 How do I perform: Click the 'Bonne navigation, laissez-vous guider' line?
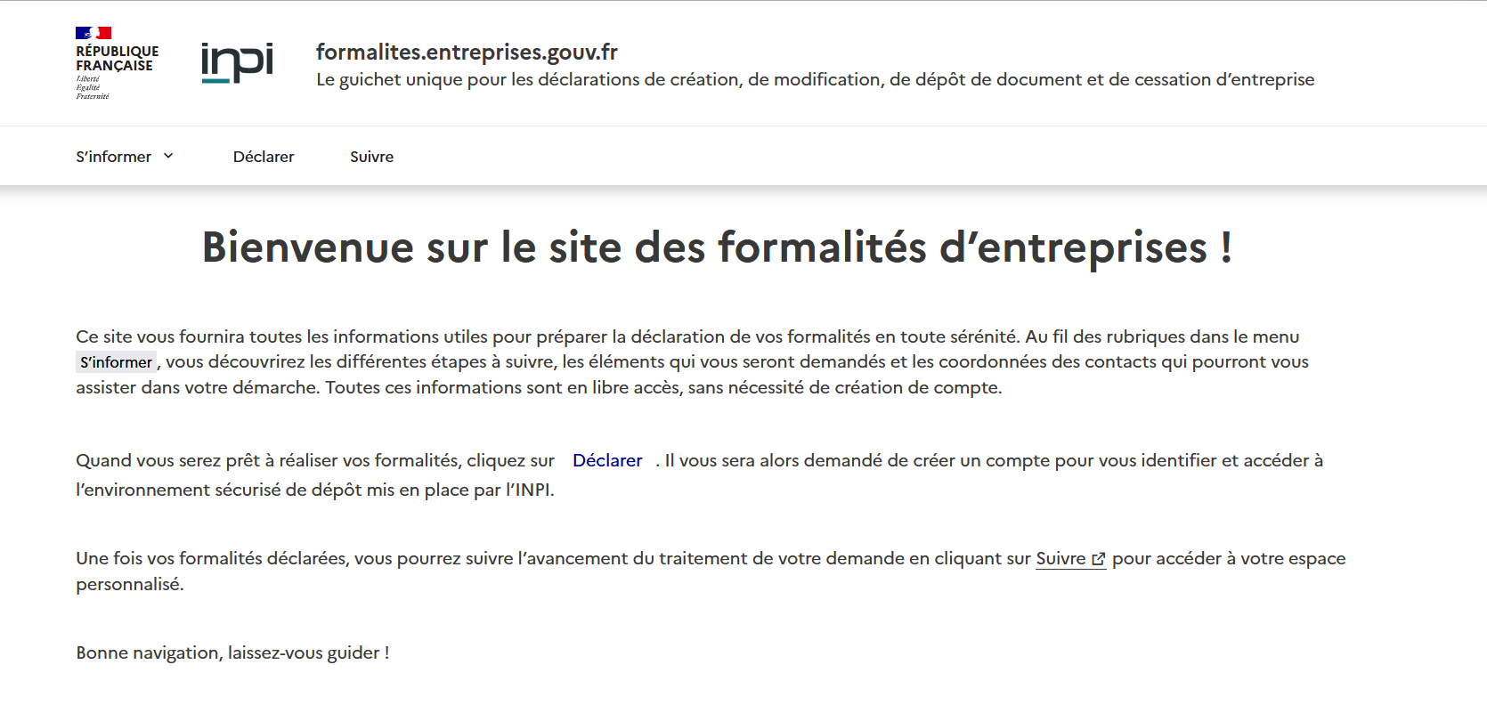pyautogui.click(x=232, y=652)
